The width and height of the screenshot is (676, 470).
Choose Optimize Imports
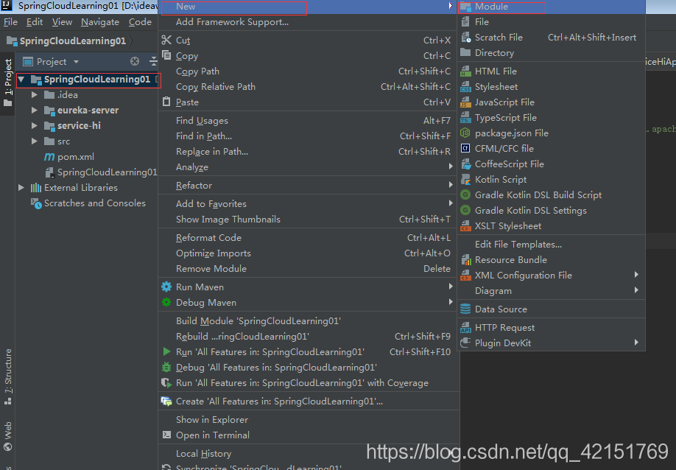[x=308, y=253]
